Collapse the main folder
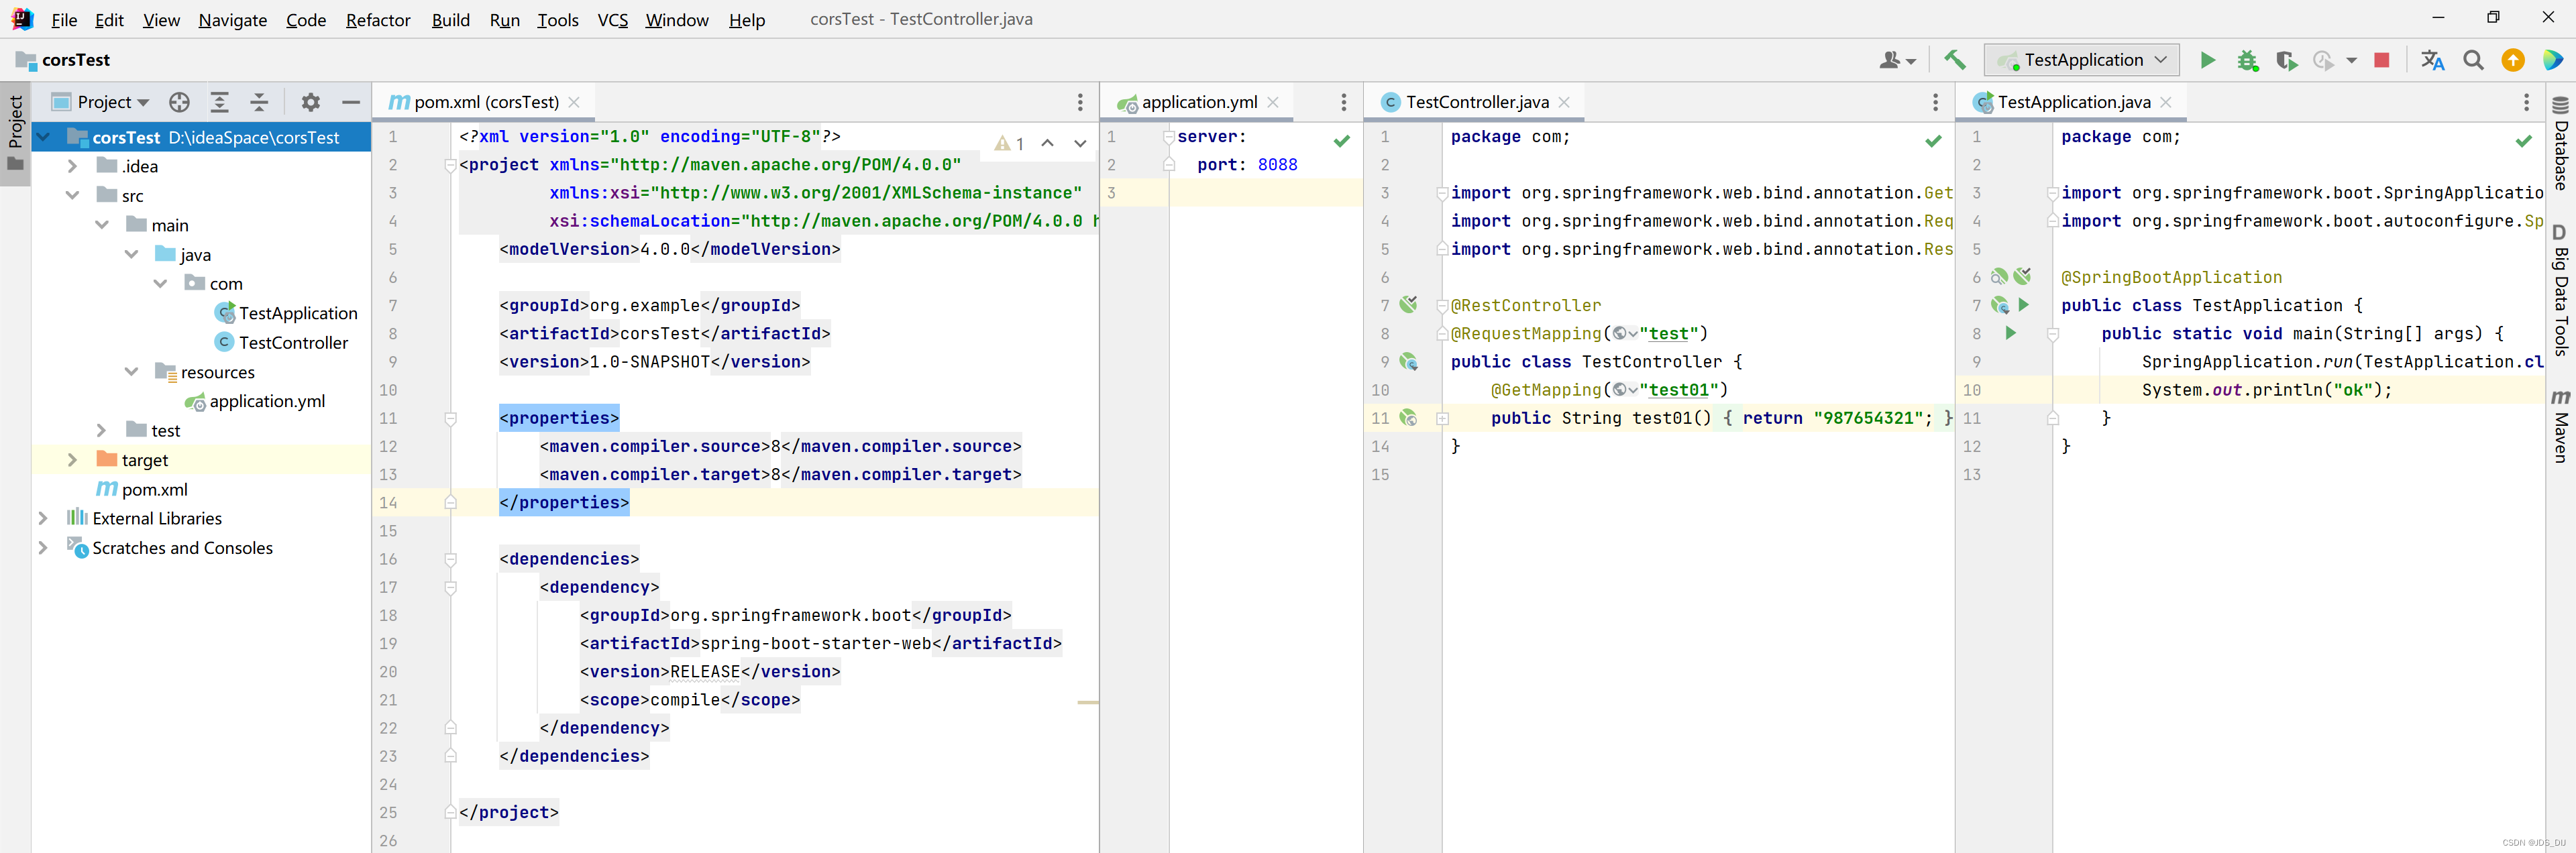 102,225
